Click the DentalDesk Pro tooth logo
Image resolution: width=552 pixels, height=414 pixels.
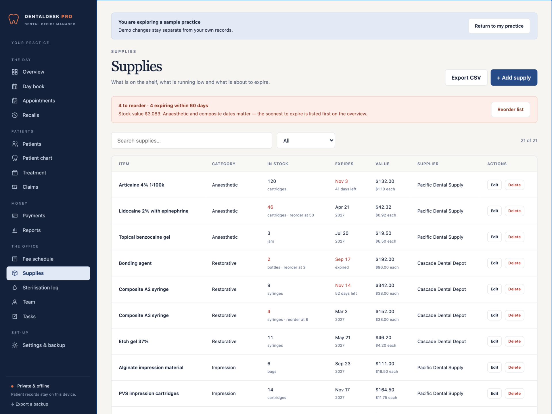click(x=14, y=19)
